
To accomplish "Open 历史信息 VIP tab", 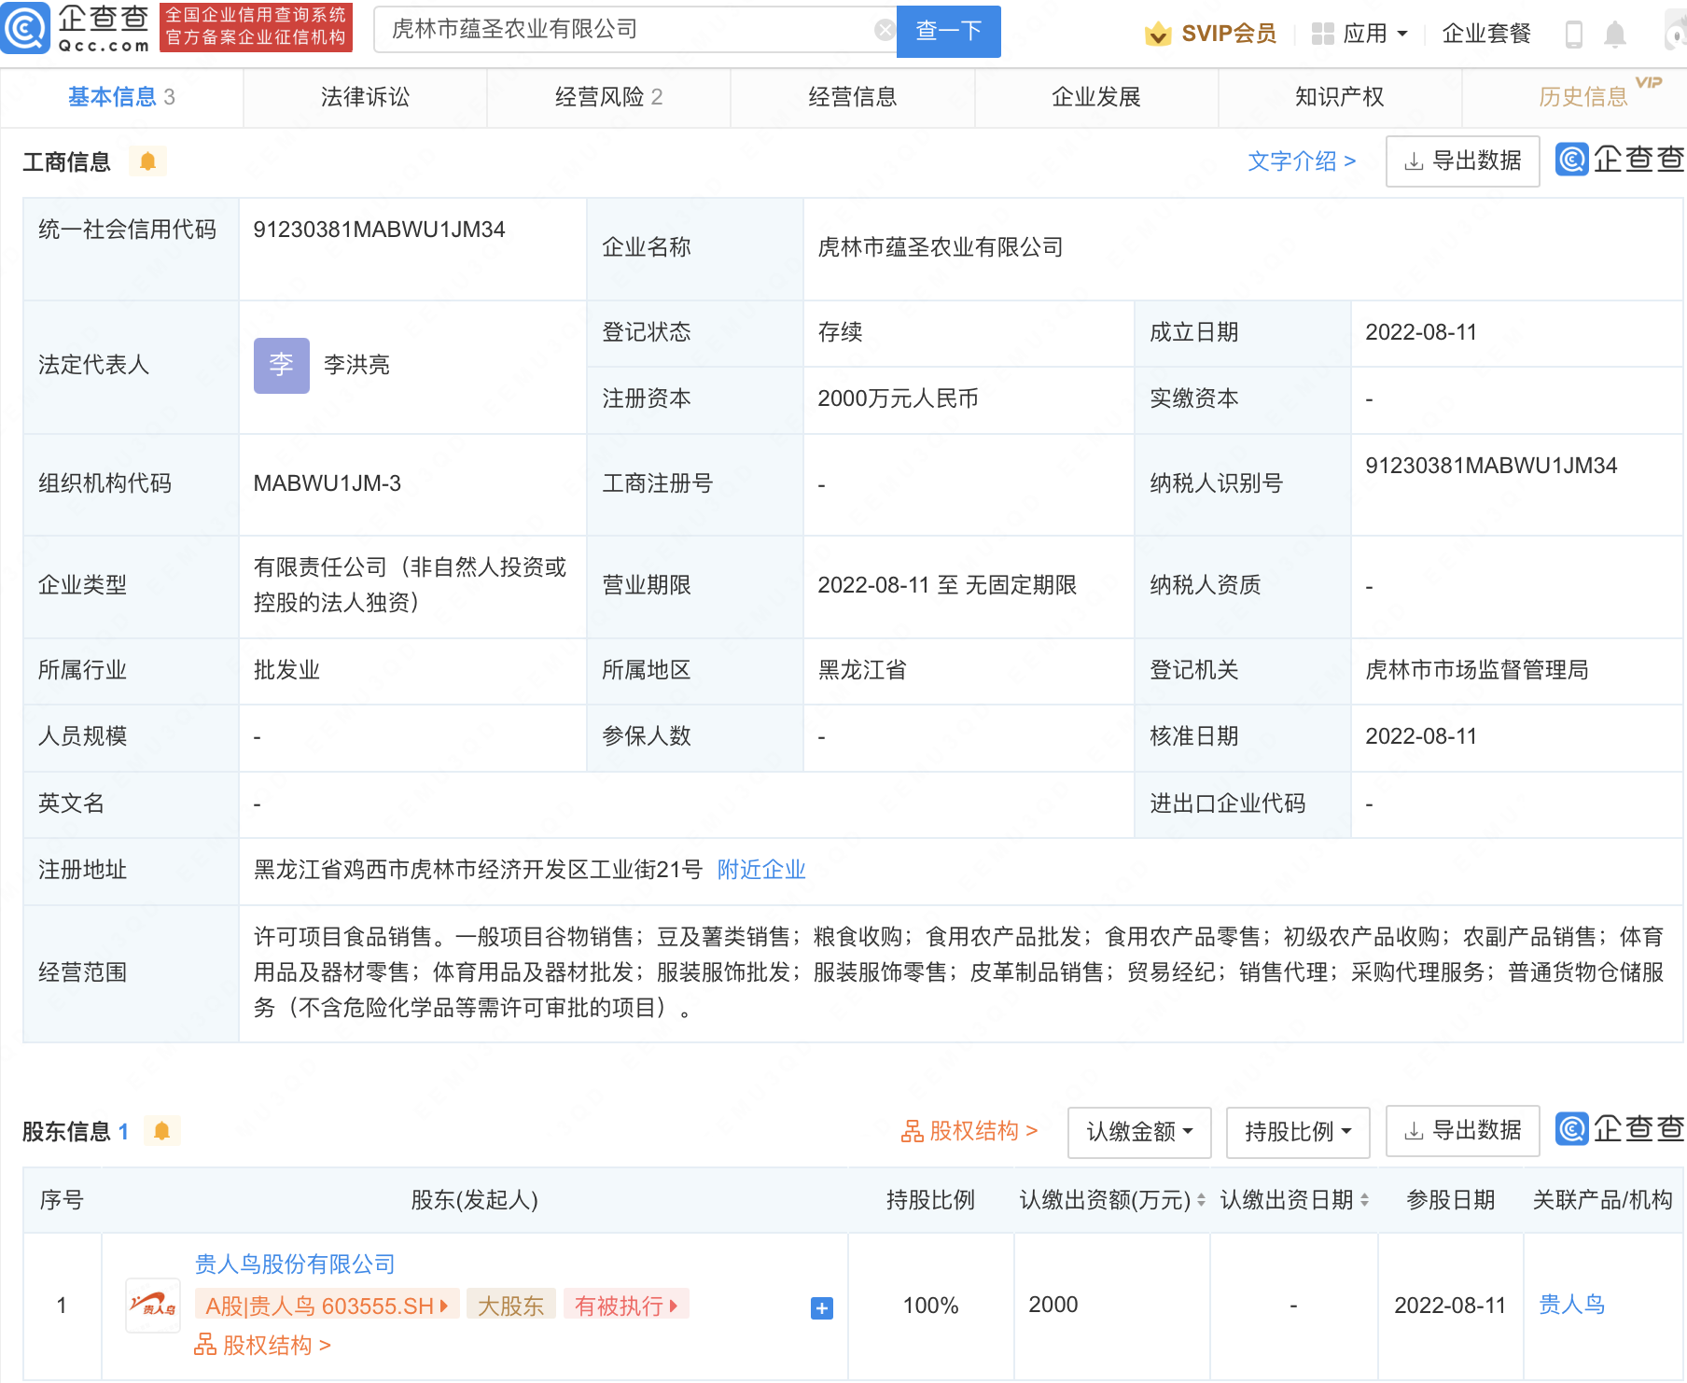I will (x=1582, y=97).
